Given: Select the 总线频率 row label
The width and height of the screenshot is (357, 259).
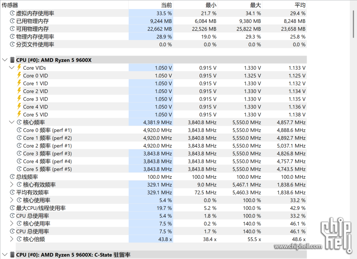Looking at the screenshot, I should [x=27, y=177].
